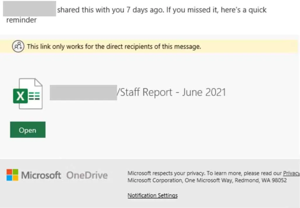Click the Microsoft wordmark next to the logo
Viewport: 300px width, 208px height.
[x=41, y=175]
